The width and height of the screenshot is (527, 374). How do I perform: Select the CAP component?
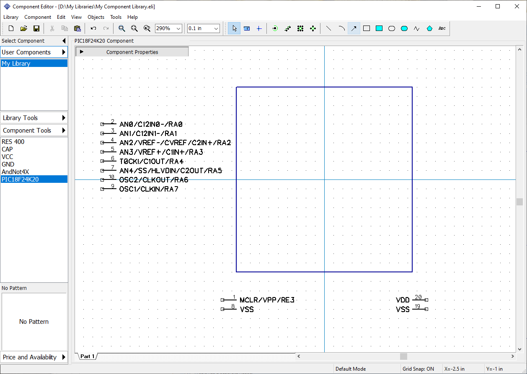pos(34,149)
